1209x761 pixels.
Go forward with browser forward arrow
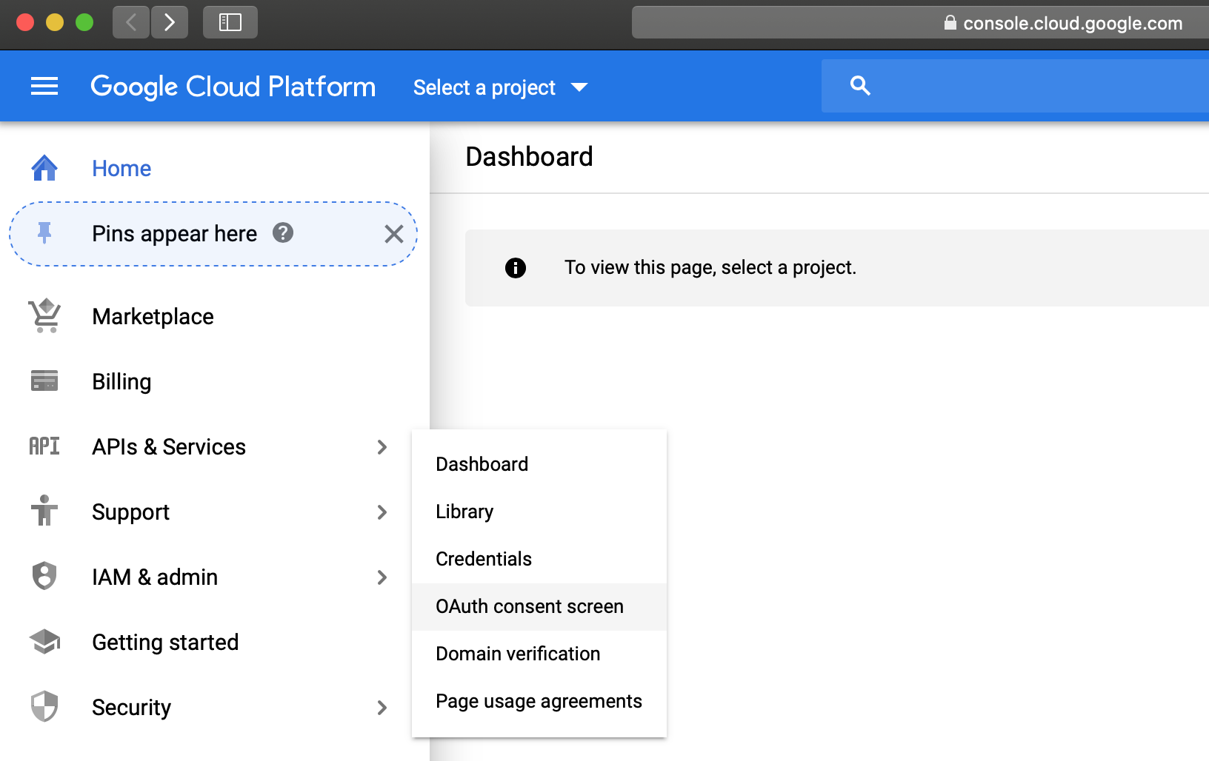pyautogui.click(x=170, y=22)
